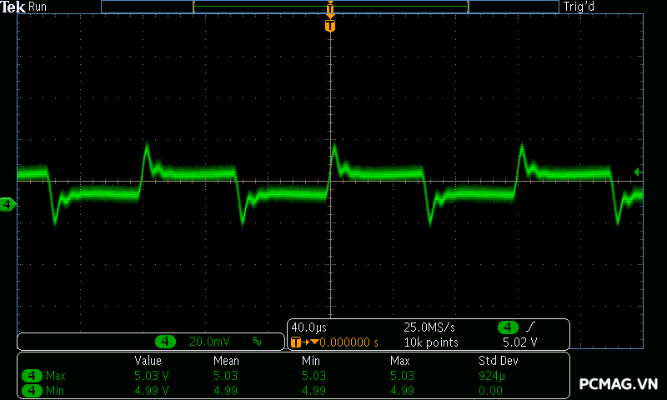Screen dimensions: 667x400
Task: Click the bandwidth limit Bw icon
Action: click(258, 342)
